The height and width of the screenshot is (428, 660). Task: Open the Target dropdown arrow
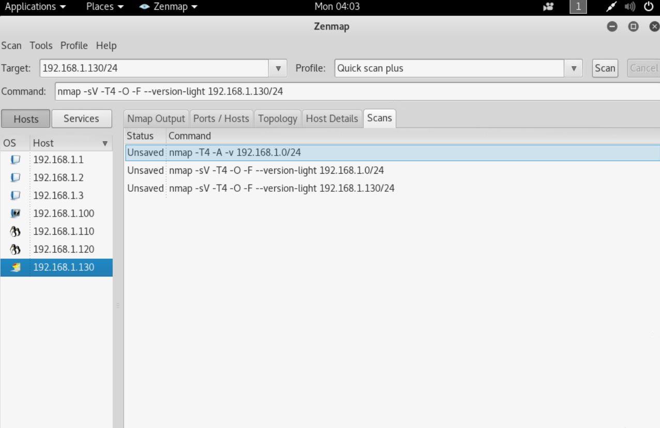coord(278,68)
